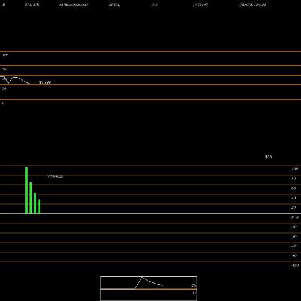Image resolution: width=301 pixels, height=301 pixels.
Task: Click the MR label above the lower chart
Action: [x=268, y=157]
